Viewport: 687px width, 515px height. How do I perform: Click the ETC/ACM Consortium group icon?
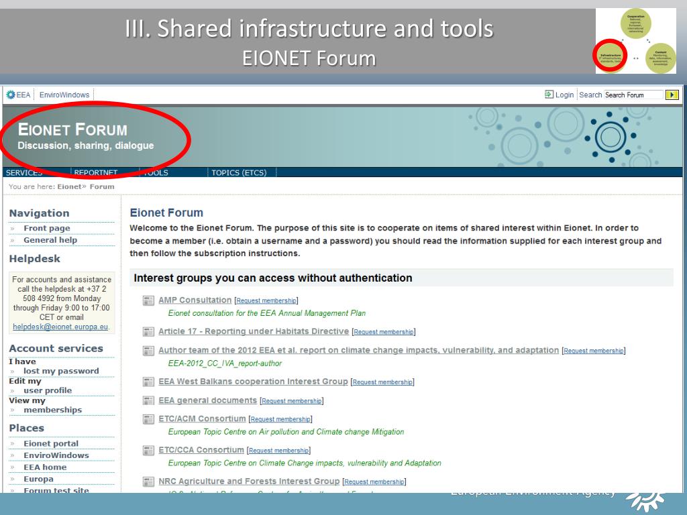tap(148, 420)
